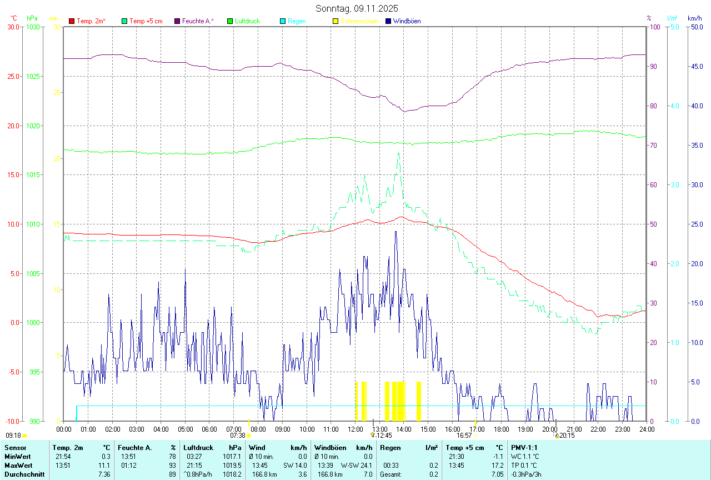Click the green Luftdruck legend square
711x480 pixels.
(230, 21)
